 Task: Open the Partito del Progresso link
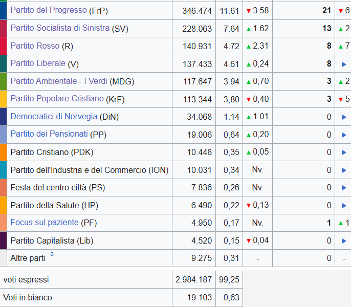click(x=49, y=10)
